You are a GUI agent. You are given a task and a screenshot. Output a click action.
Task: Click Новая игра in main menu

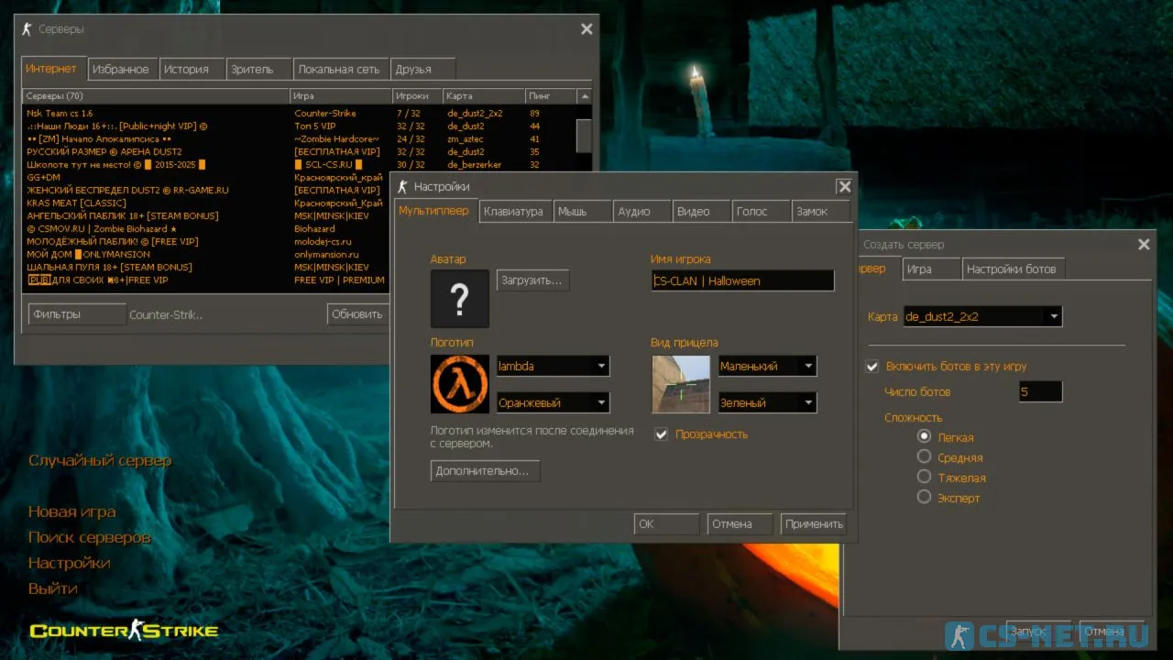[71, 511]
